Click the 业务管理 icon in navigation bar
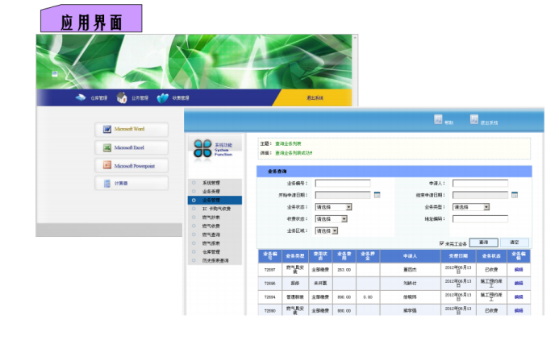This screenshot has height=344, width=559. [123, 97]
